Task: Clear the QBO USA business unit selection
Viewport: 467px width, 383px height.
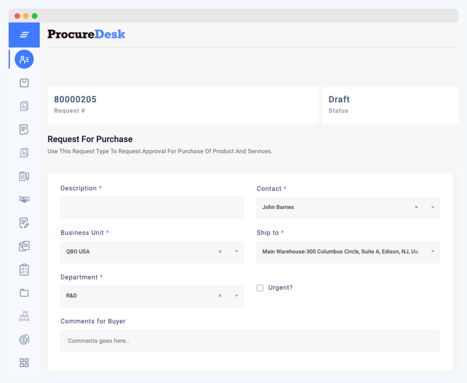Action: pos(220,251)
